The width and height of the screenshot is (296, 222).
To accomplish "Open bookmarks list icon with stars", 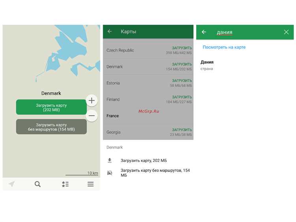I will [x=65, y=184].
